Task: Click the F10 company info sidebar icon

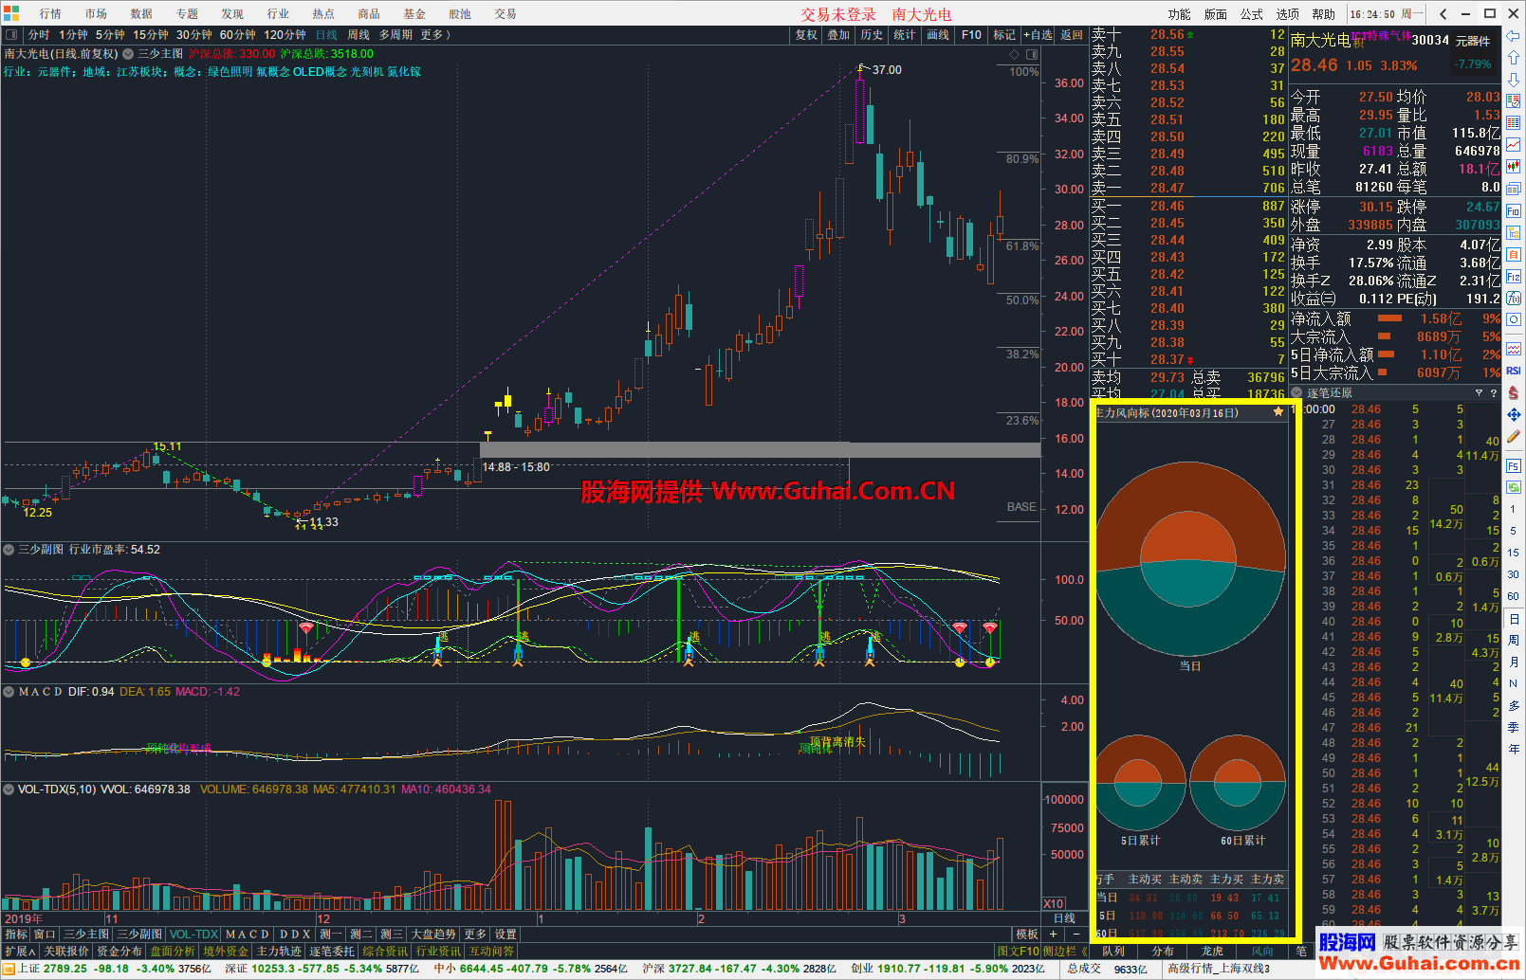Action: point(1513,210)
